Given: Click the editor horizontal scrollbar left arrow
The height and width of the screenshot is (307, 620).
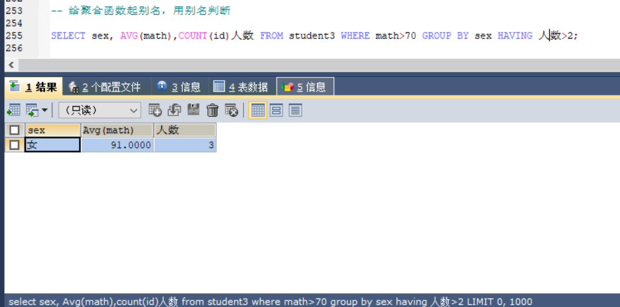Looking at the screenshot, I should tap(11, 65).
